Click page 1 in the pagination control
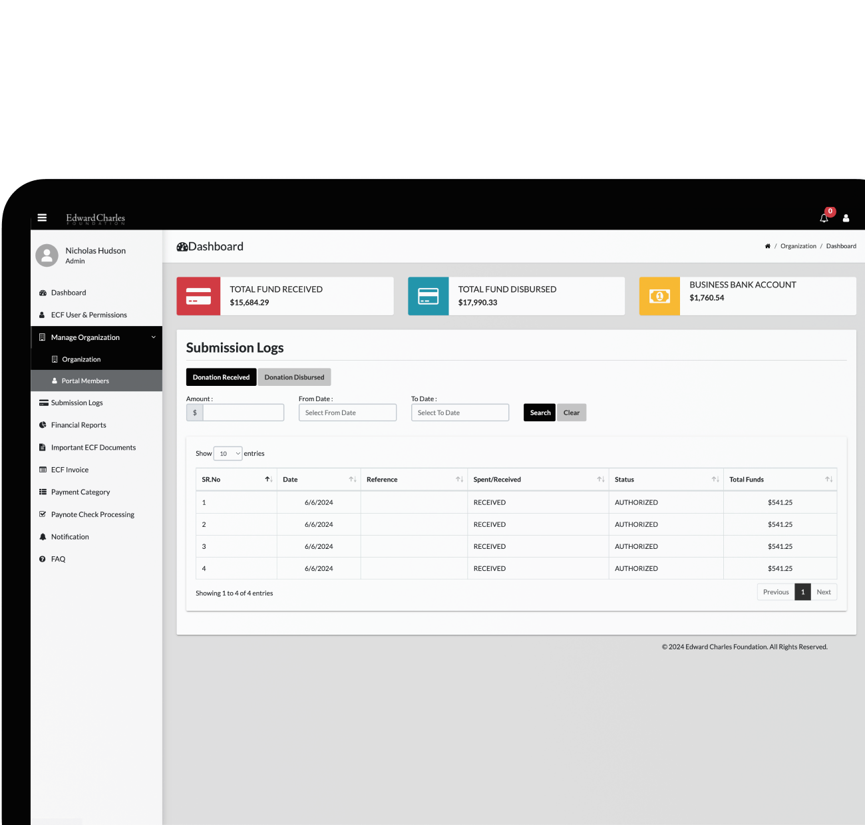Screen dimensions: 865x825 pos(802,591)
